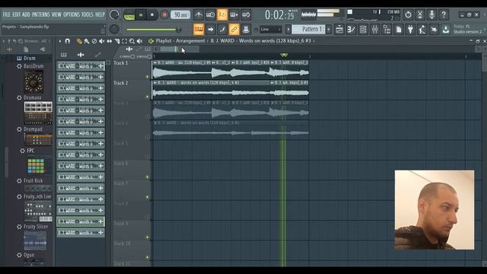Click the plus button next to Pattern 1
Screen dimensions: 487x274
pos(329,30)
